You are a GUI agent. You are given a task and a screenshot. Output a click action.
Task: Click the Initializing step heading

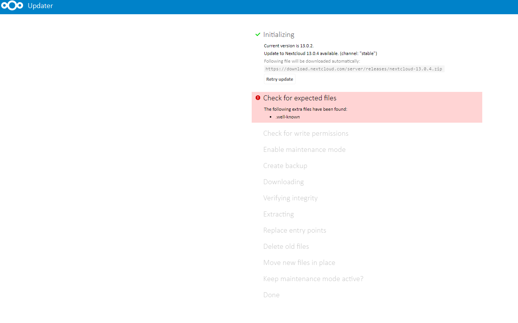(x=279, y=34)
